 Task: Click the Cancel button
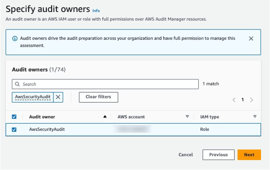[185, 155]
